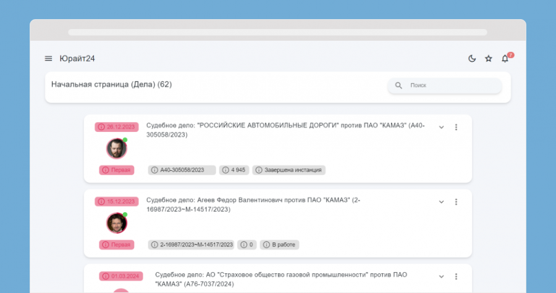Click heading Начальная страница (Дела) (62)
This screenshot has height=293, width=556.
[112, 85]
